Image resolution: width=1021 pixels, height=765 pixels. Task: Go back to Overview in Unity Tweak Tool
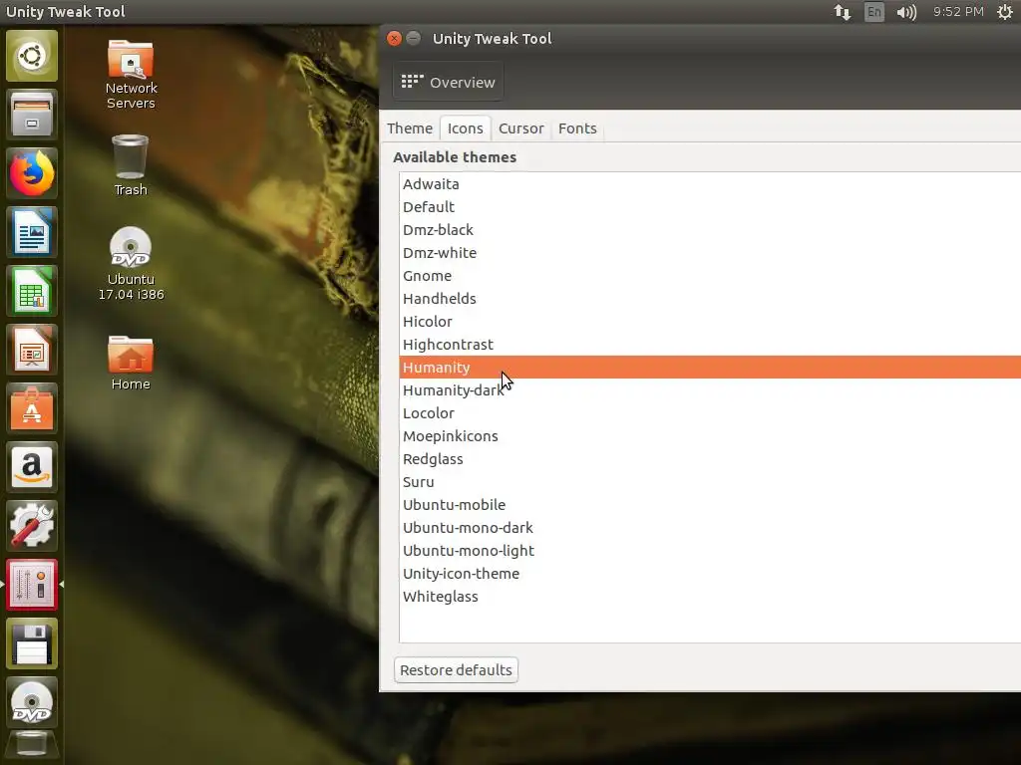448,82
